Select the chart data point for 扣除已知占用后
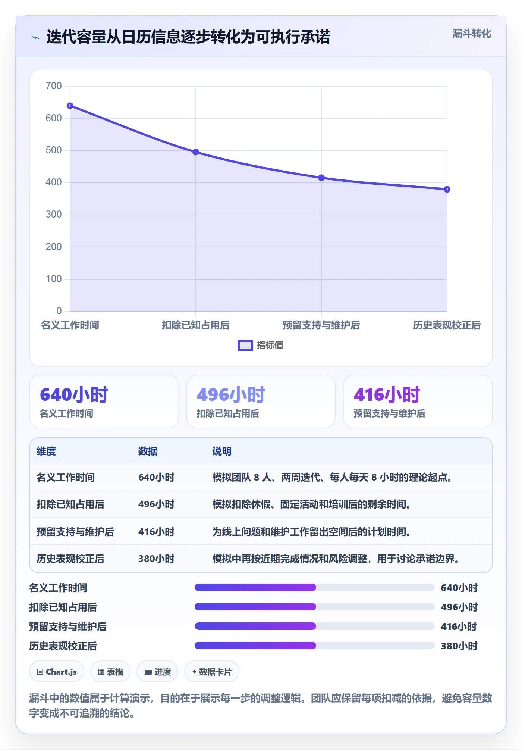Image resolution: width=522 pixels, height=750 pixels. (196, 152)
